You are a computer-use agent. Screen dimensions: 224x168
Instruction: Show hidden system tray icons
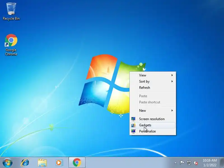pos(176,163)
